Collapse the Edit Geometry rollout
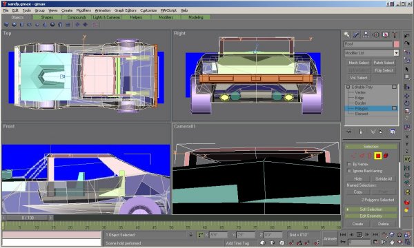The width and height of the screenshot is (414, 248). tap(371, 216)
